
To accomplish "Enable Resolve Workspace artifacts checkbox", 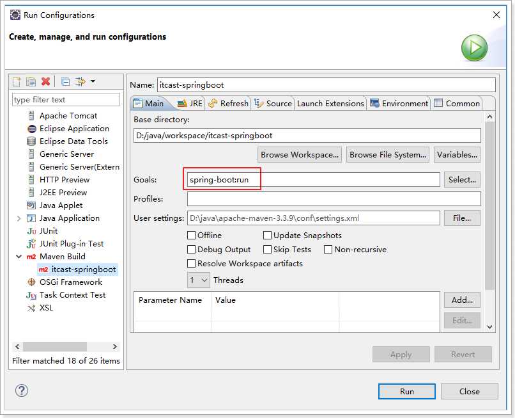I will 191,264.
